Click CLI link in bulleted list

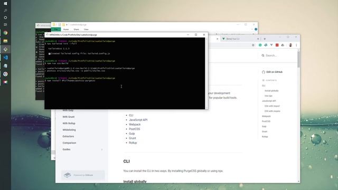[x=131, y=115]
